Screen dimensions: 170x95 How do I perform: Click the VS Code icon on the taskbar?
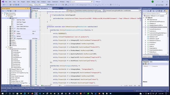40,93
